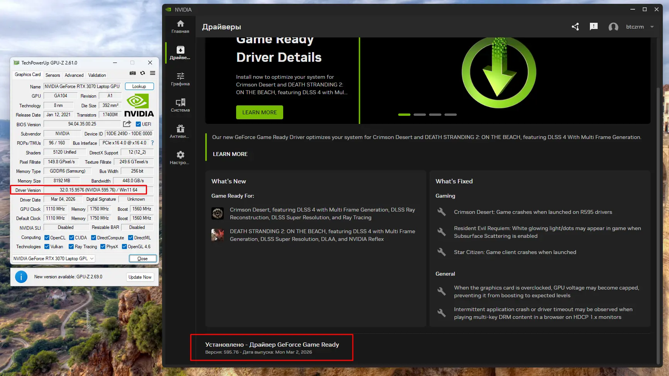This screenshot has width=669, height=376.
Task: Click the Crimson Desert game icon
Action: click(218, 213)
